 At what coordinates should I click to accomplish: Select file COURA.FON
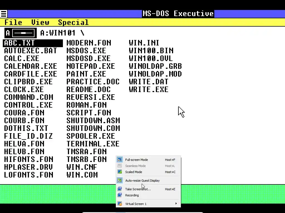click(x=24, y=113)
